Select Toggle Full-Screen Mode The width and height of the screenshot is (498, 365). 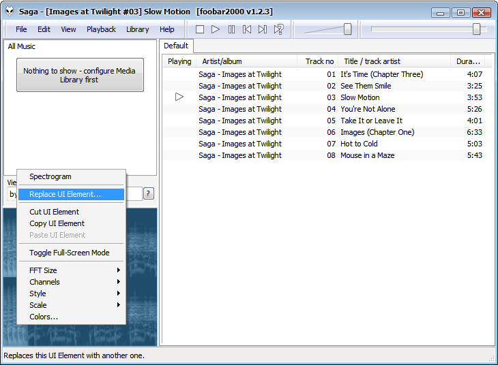pyautogui.click(x=71, y=253)
